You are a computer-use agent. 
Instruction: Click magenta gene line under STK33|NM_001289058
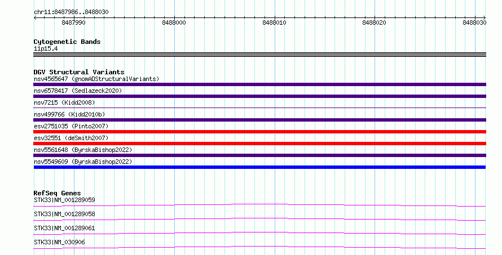pos(259,219)
